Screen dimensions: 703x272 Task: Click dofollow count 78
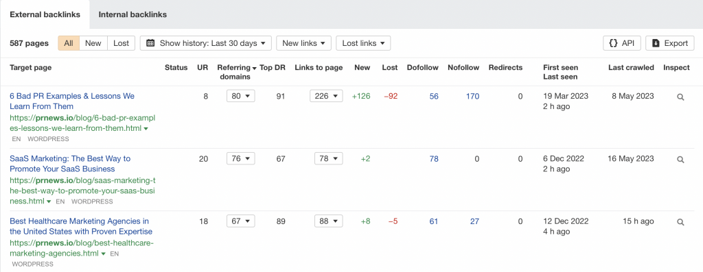click(x=434, y=159)
